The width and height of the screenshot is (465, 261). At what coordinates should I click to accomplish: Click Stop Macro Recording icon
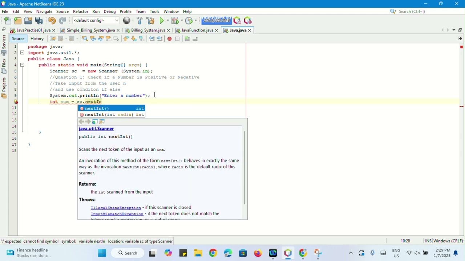[x=177, y=39]
